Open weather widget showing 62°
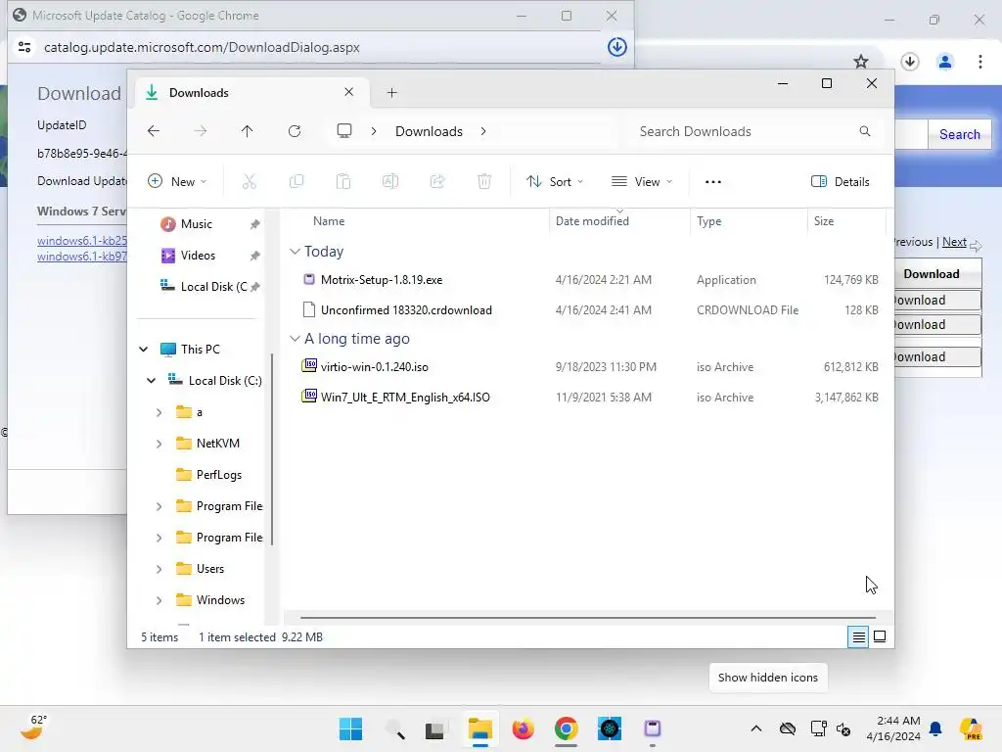Image resolution: width=1002 pixels, height=752 pixels. [34, 728]
